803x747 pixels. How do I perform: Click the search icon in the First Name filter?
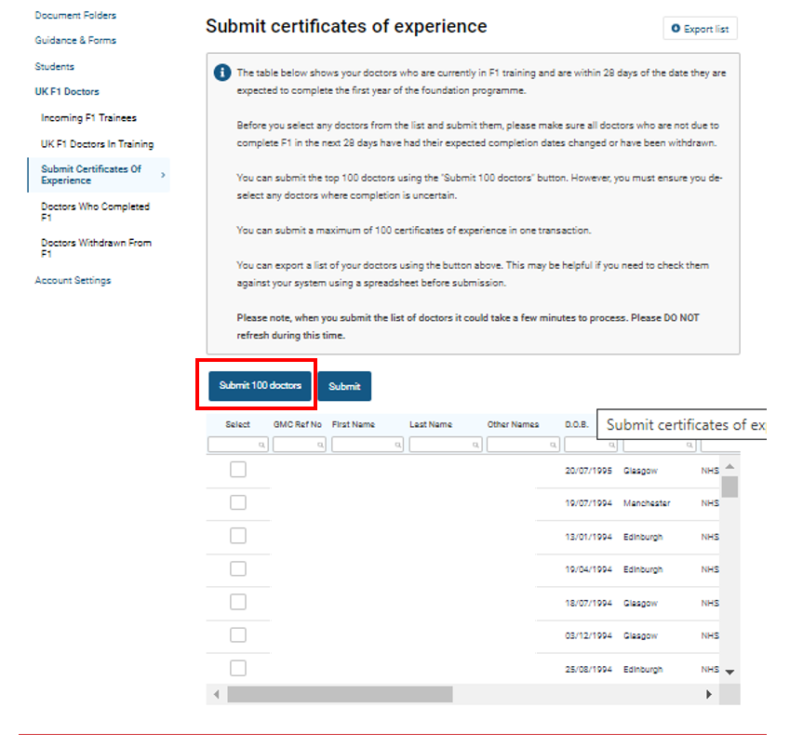tap(398, 445)
